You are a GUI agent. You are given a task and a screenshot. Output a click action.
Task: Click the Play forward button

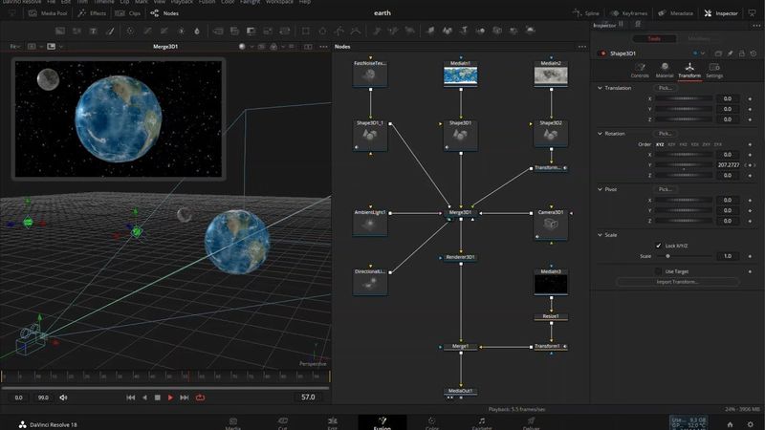[x=170, y=398]
